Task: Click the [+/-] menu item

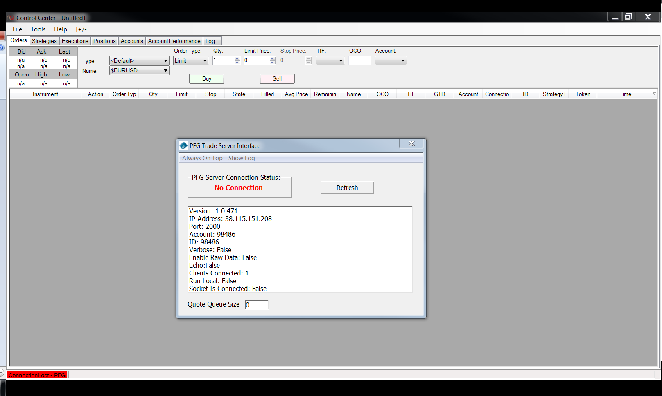Action: coord(82,29)
